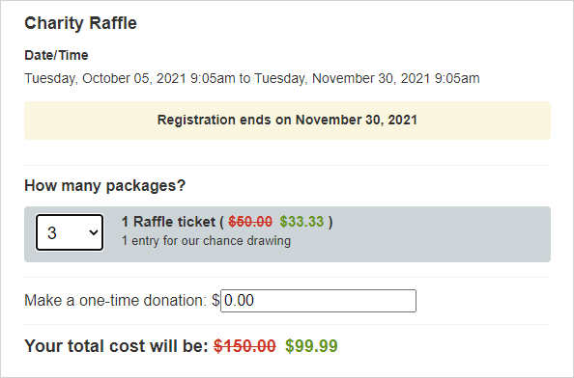574x378 pixels.
Task: Click the gray raffle ticket package row
Action: coord(287,234)
